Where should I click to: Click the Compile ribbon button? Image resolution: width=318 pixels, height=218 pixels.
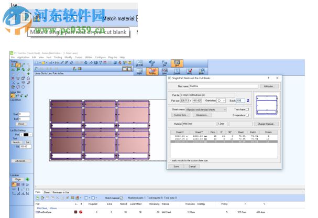pos(177,71)
